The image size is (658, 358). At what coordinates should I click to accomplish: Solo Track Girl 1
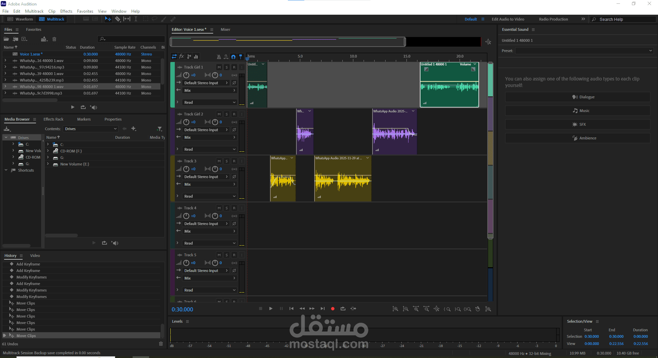227,67
